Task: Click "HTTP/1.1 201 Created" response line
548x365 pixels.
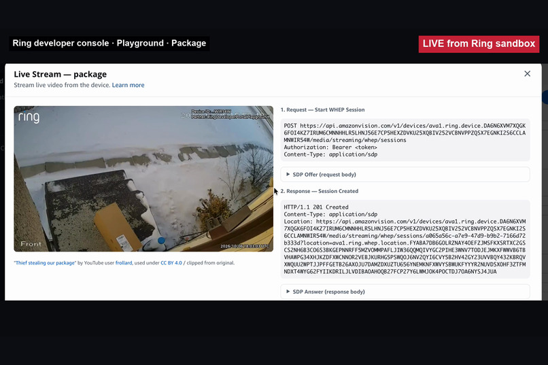Action: click(x=316, y=207)
